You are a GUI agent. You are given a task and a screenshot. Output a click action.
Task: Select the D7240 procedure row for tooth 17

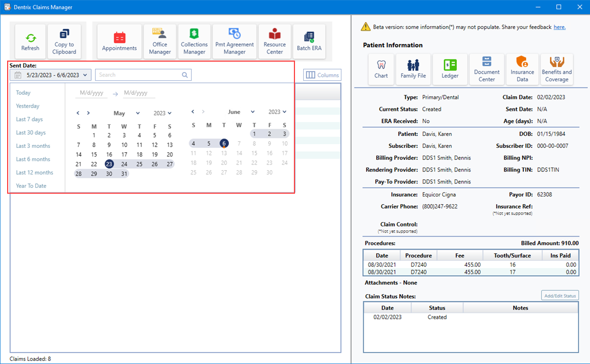pyautogui.click(x=471, y=272)
